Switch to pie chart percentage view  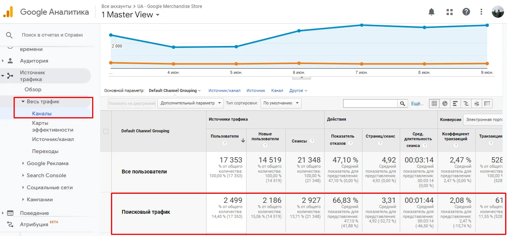[x=445, y=103]
